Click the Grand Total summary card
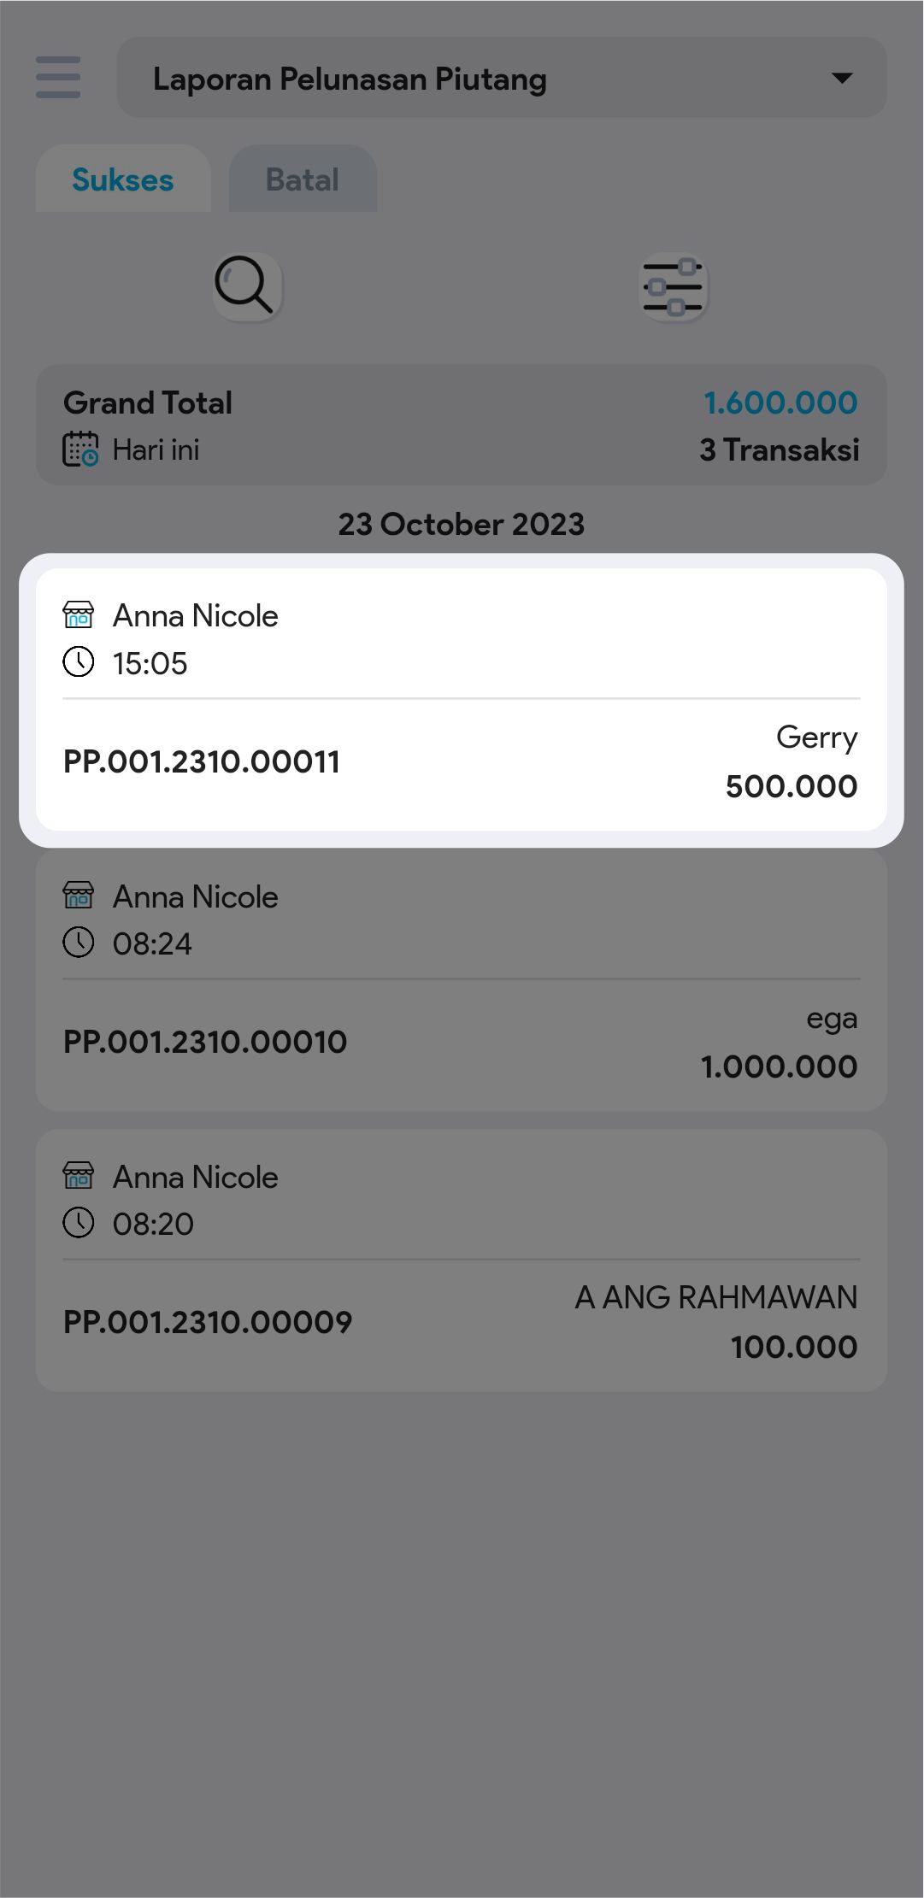Image resolution: width=924 pixels, height=1898 pixels. point(462,425)
